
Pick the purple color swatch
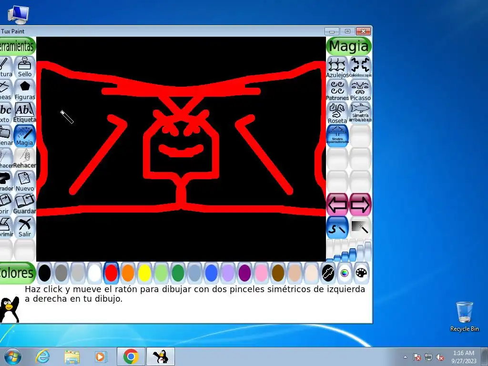pos(244,273)
